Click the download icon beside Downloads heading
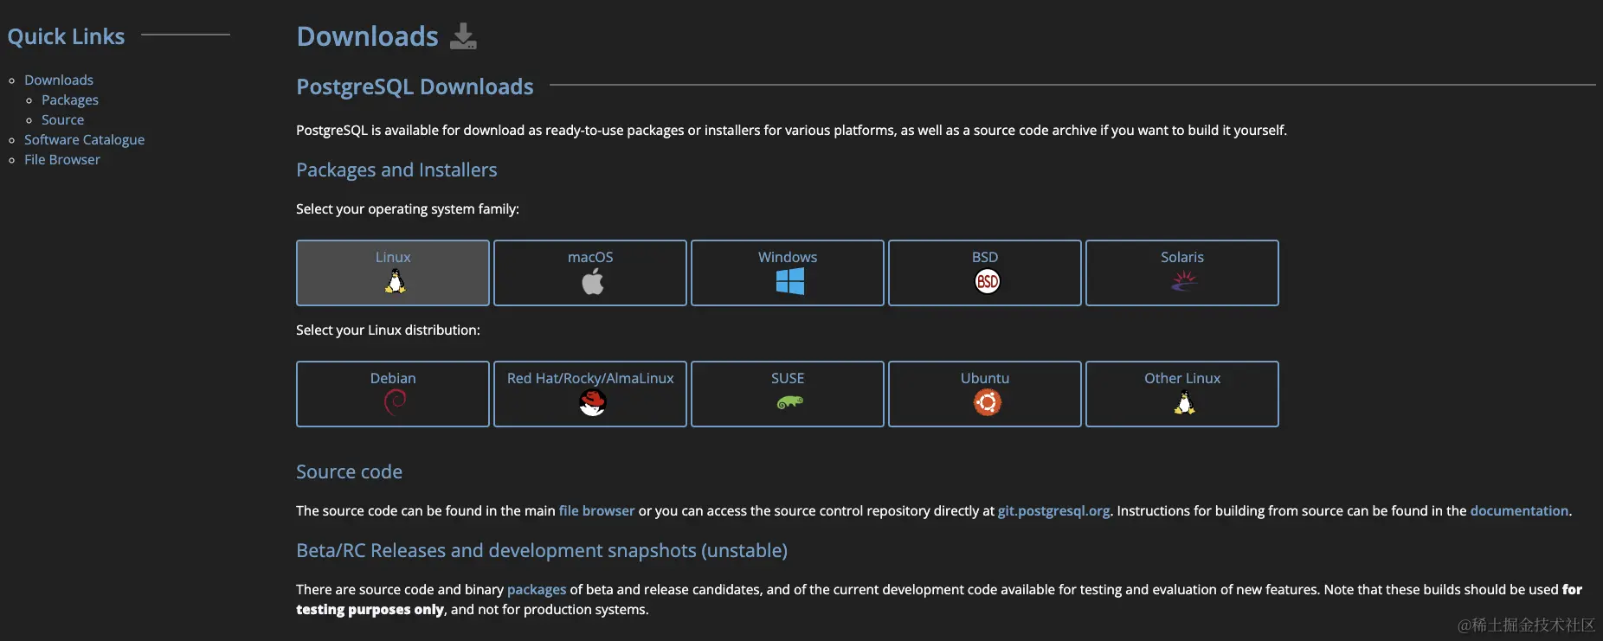The height and width of the screenshot is (641, 1603). (463, 36)
